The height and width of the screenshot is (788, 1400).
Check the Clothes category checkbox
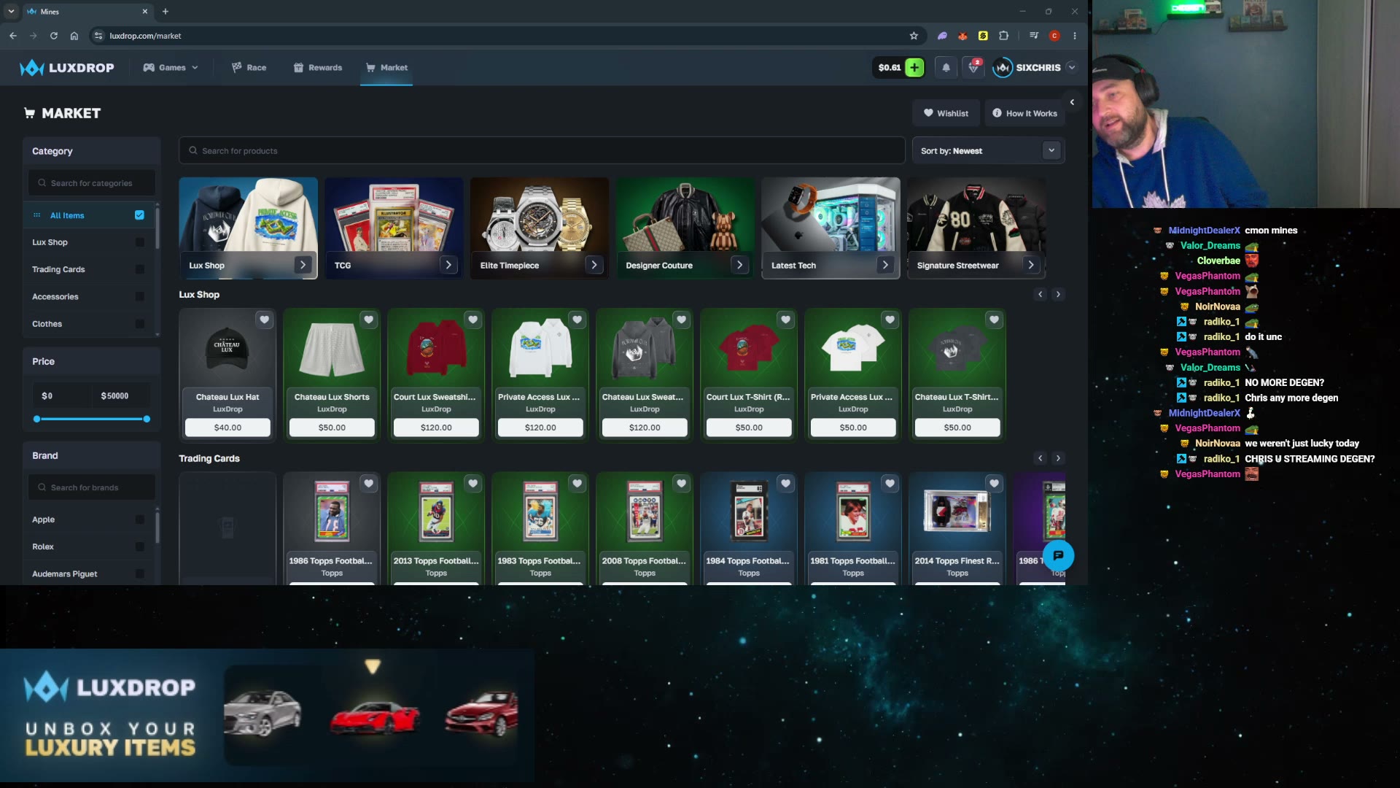[x=139, y=324]
